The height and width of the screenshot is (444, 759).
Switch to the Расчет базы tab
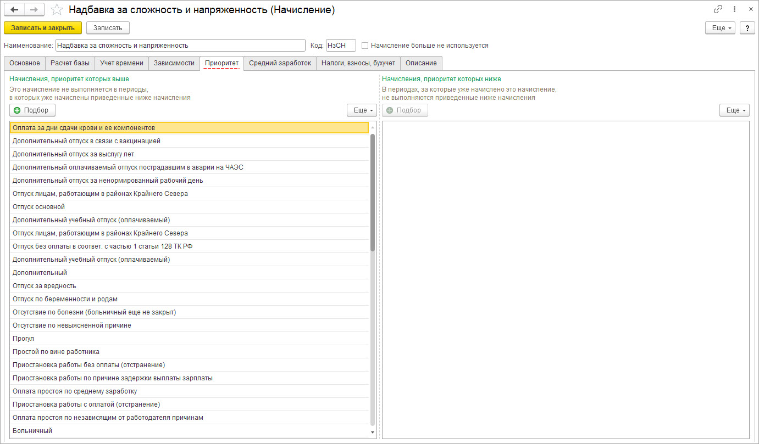tap(70, 63)
